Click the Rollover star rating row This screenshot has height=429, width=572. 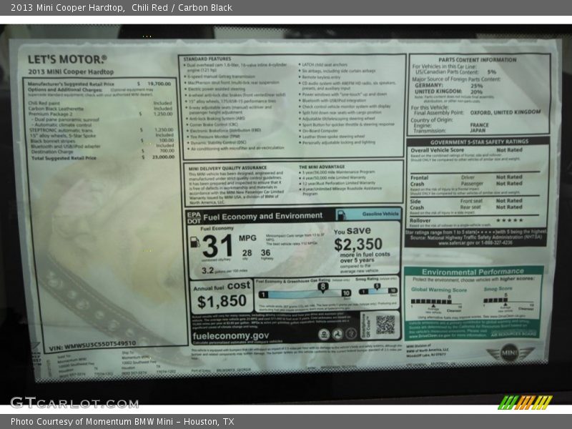467,220
